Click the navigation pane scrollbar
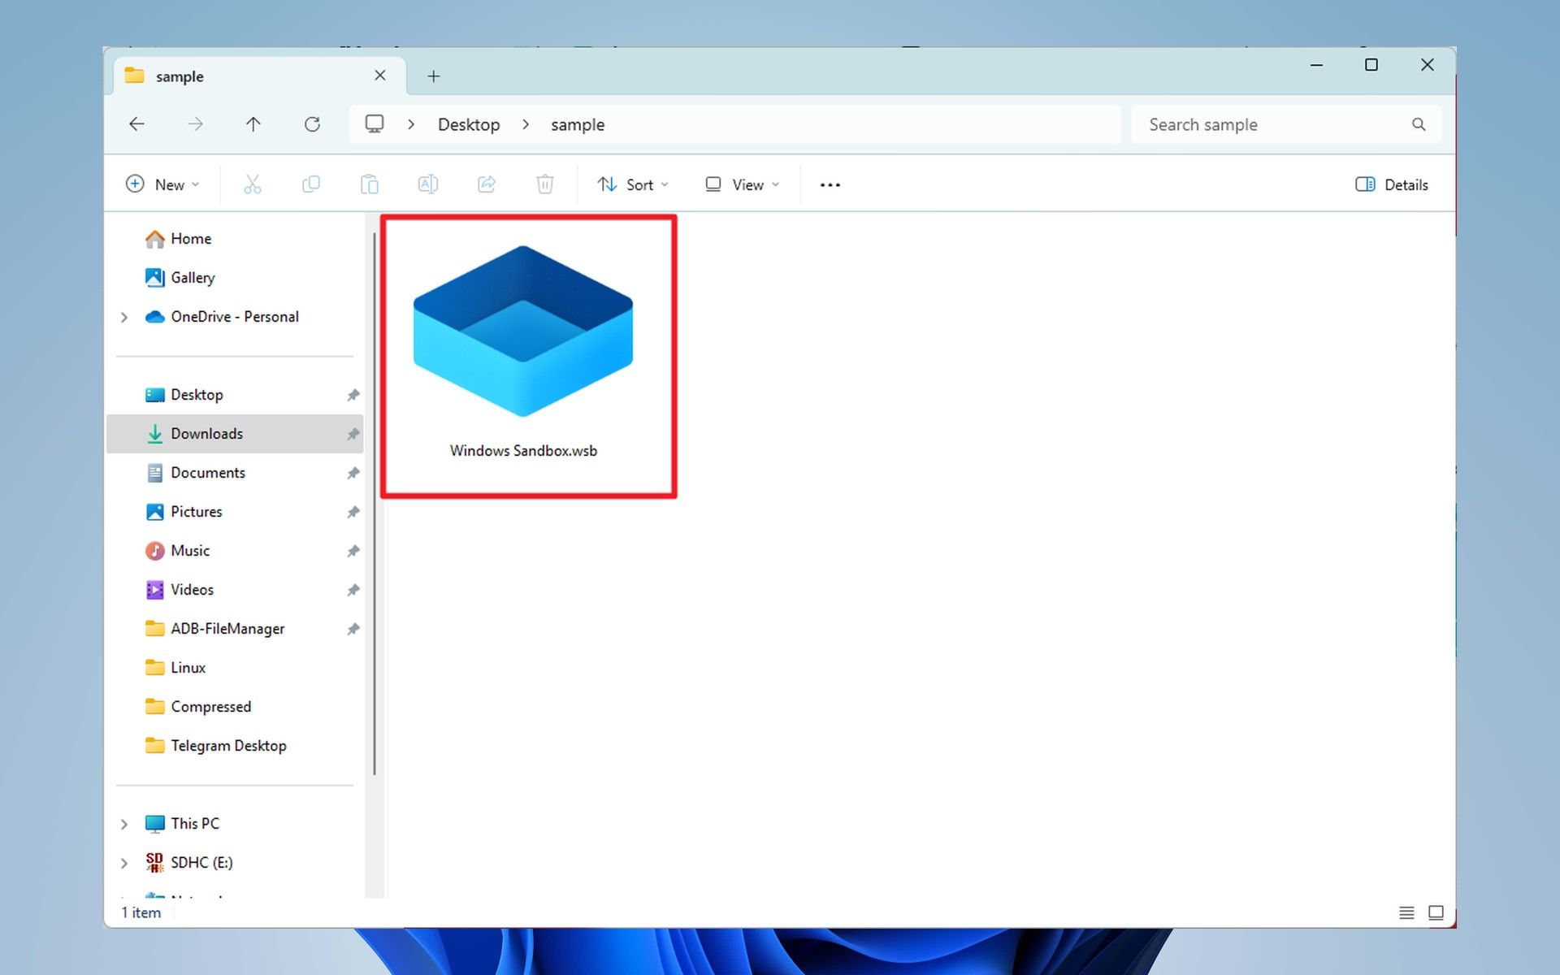The width and height of the screenshot is (1560, 975). pos(375,504)
